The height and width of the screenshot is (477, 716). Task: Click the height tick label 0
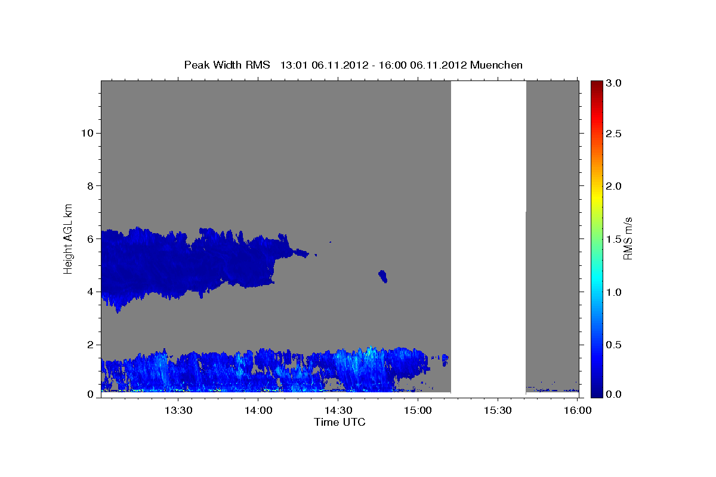click(90, 394)
